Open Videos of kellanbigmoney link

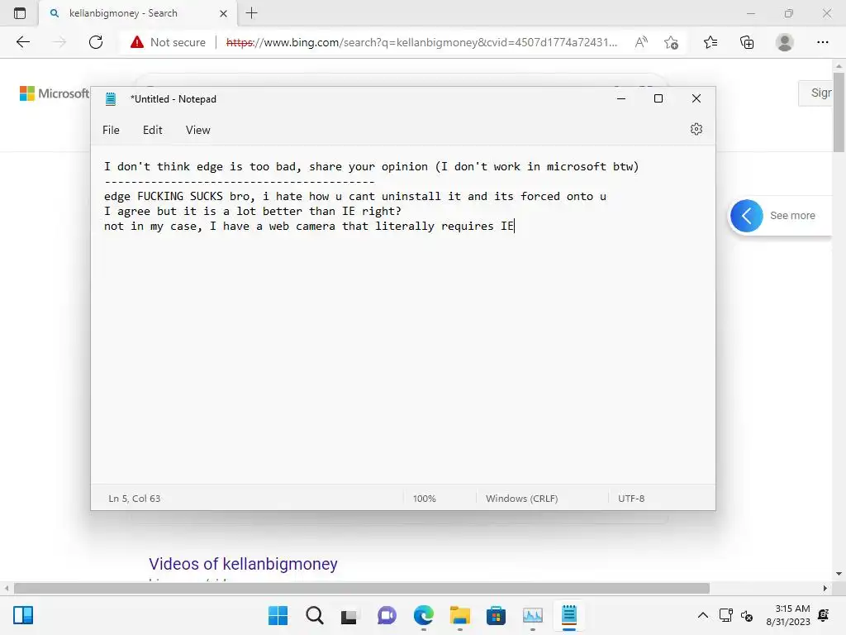tap(243, 564)
